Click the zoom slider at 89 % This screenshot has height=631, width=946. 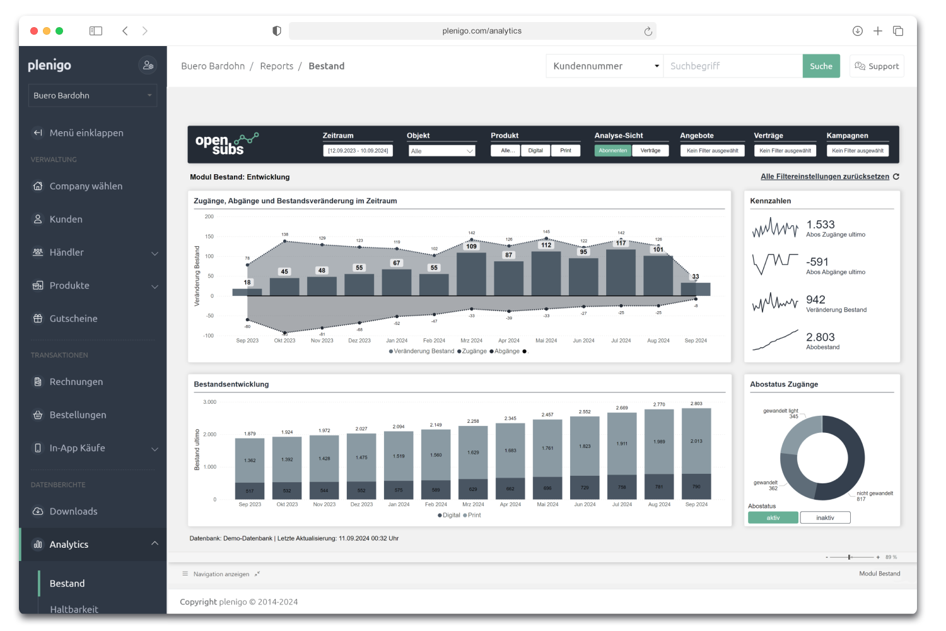point(850,557)
